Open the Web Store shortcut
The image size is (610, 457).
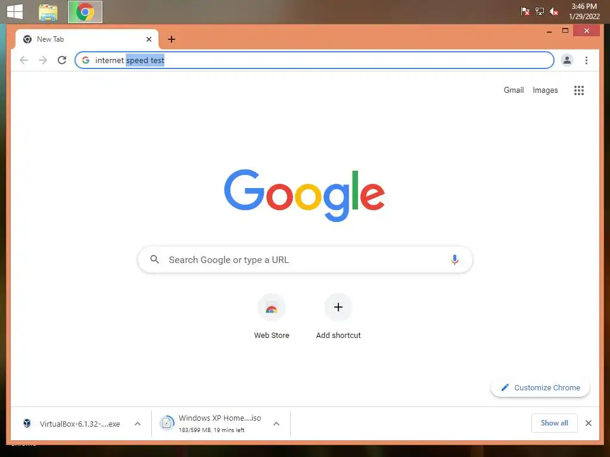click(272, 317)
